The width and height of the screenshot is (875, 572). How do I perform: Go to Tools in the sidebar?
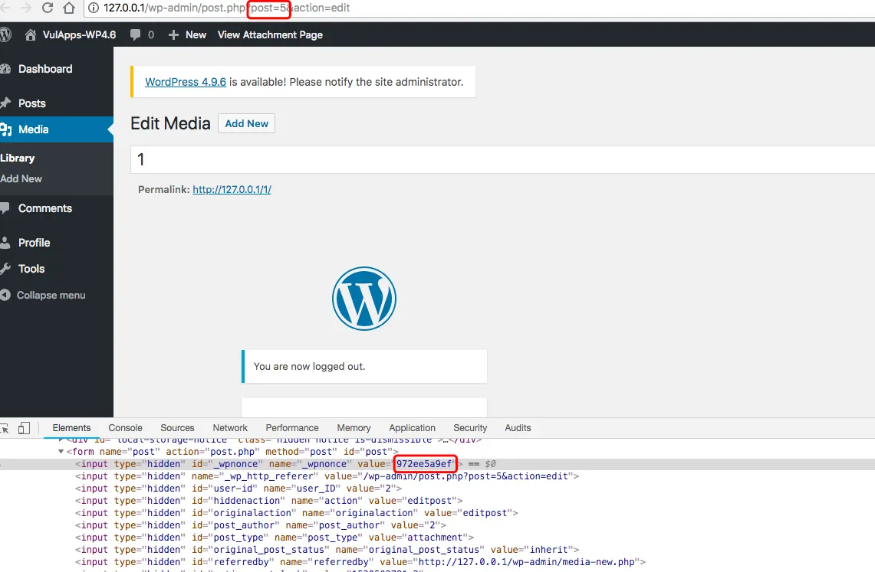pyautogui.click(x=31, y=269)
